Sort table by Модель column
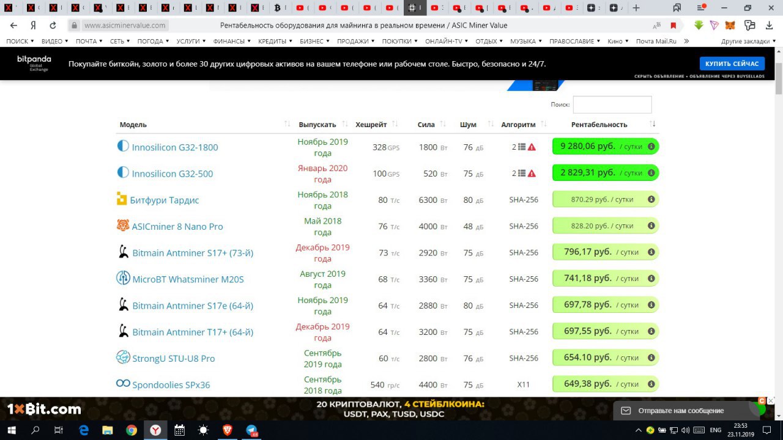Image resolution: width=783 pixels, height=440 pixels. click(133, 124)
